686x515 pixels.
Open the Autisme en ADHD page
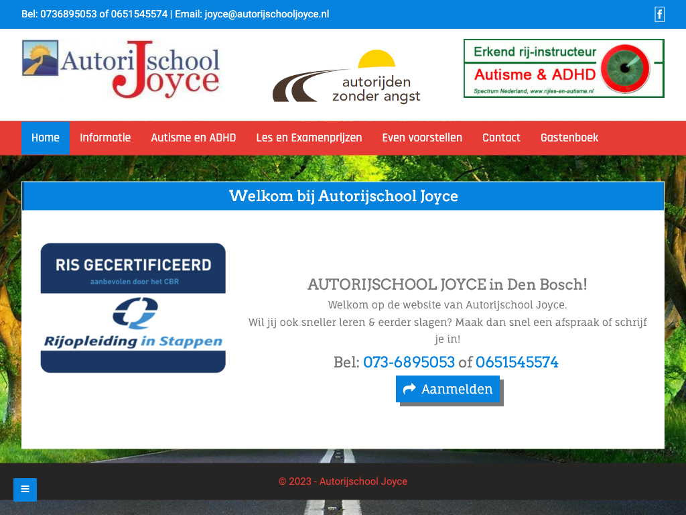tap(194, 138)
